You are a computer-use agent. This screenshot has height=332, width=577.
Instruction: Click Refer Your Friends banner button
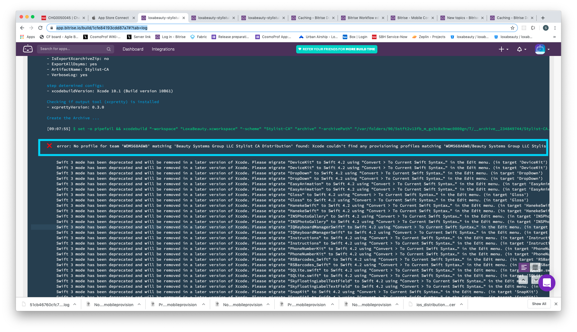pyautogui.click(x=336, y=49)
